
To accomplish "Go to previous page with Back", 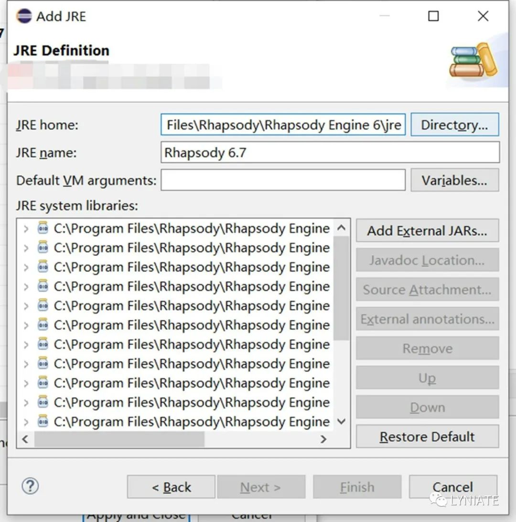I will point(171,487).
